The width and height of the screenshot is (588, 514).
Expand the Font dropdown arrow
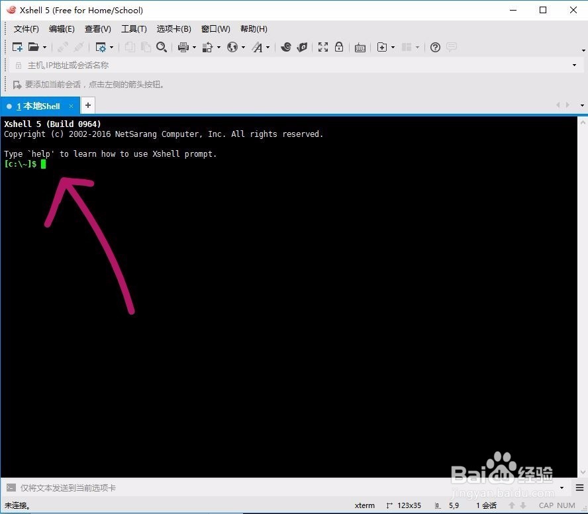(x=268, y=47)
